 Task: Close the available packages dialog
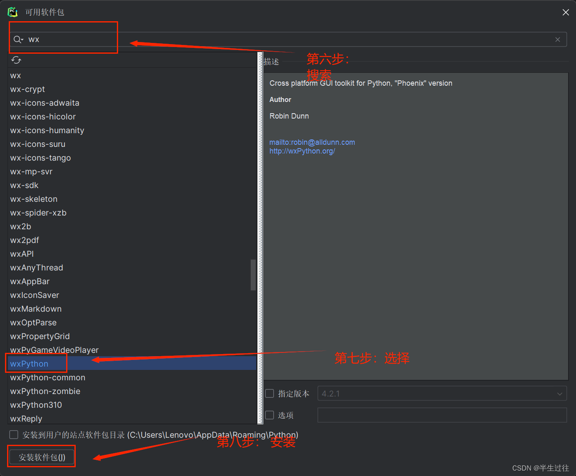[x=566, y=12]
